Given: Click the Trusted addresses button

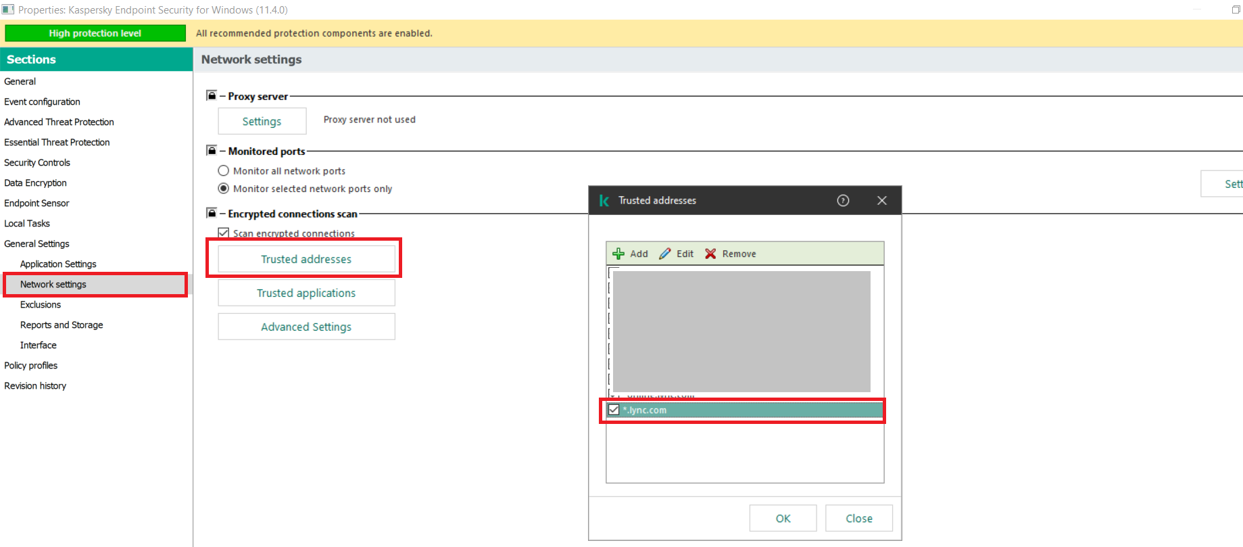Looking at the screenshot, I should 306,259.
